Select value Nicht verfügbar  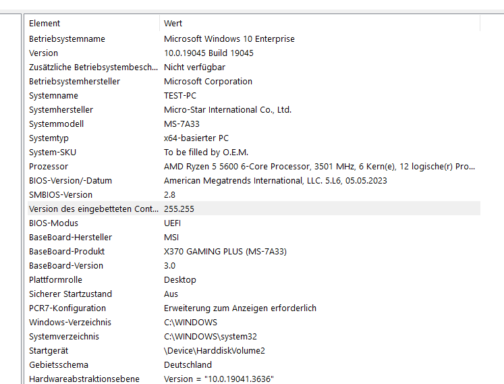[x=194, y=67]
